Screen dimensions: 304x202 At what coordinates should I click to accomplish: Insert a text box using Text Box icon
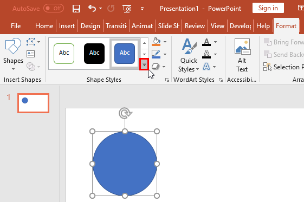click(x=31, y=54)
